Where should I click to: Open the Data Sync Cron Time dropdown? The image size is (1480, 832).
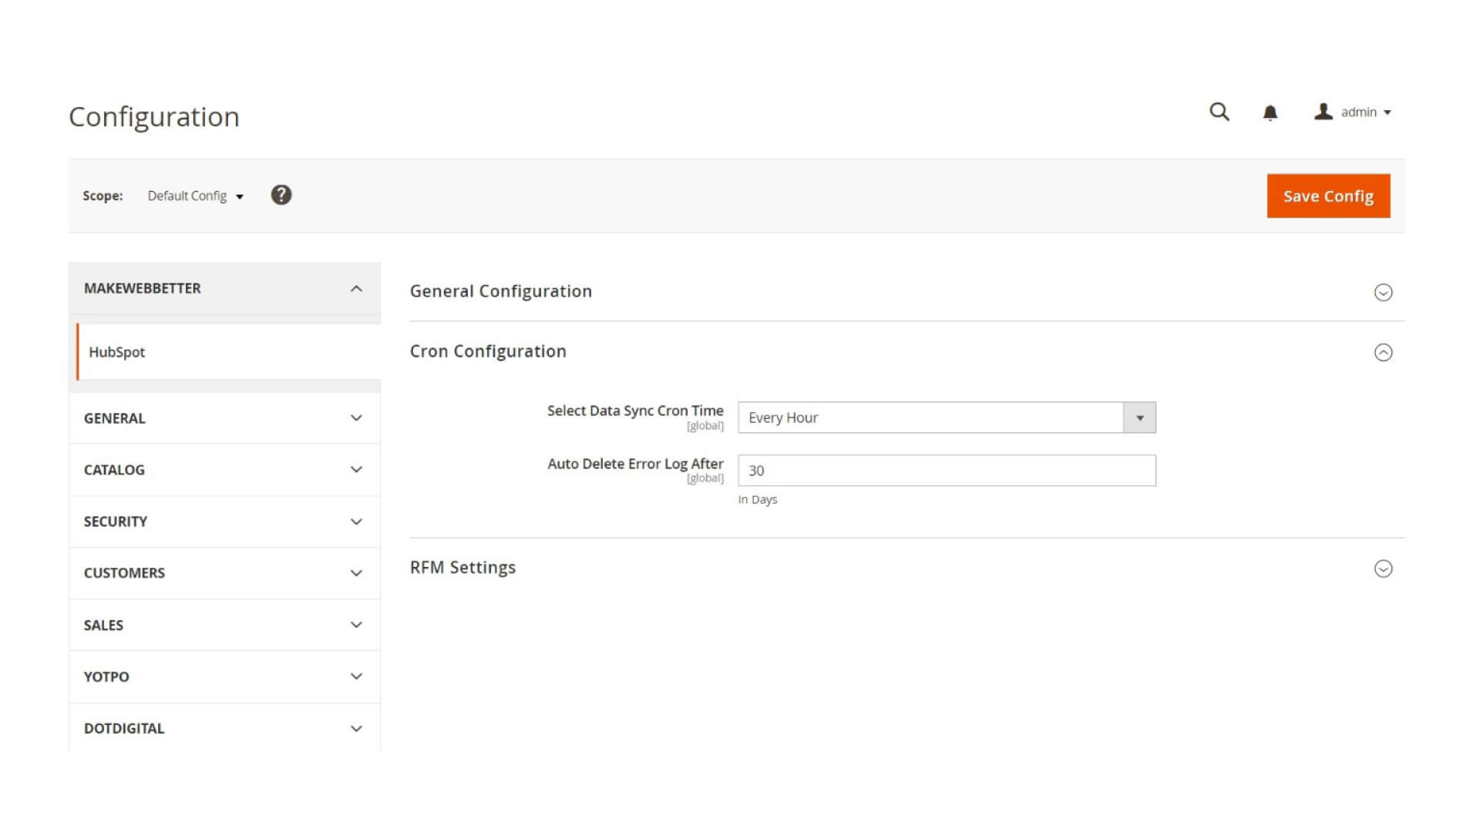[1140, 417]
